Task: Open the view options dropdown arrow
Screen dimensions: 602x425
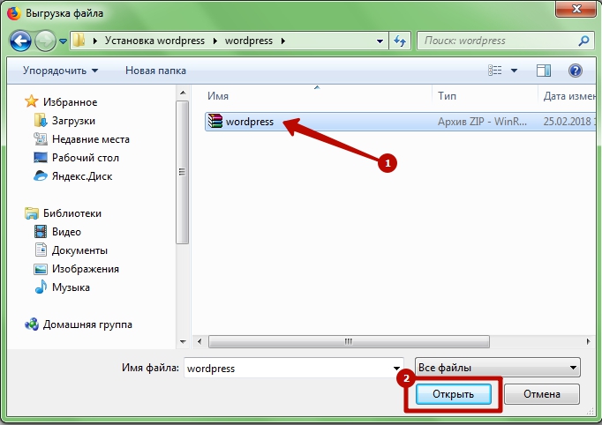Action: click(x=514, y=71)
